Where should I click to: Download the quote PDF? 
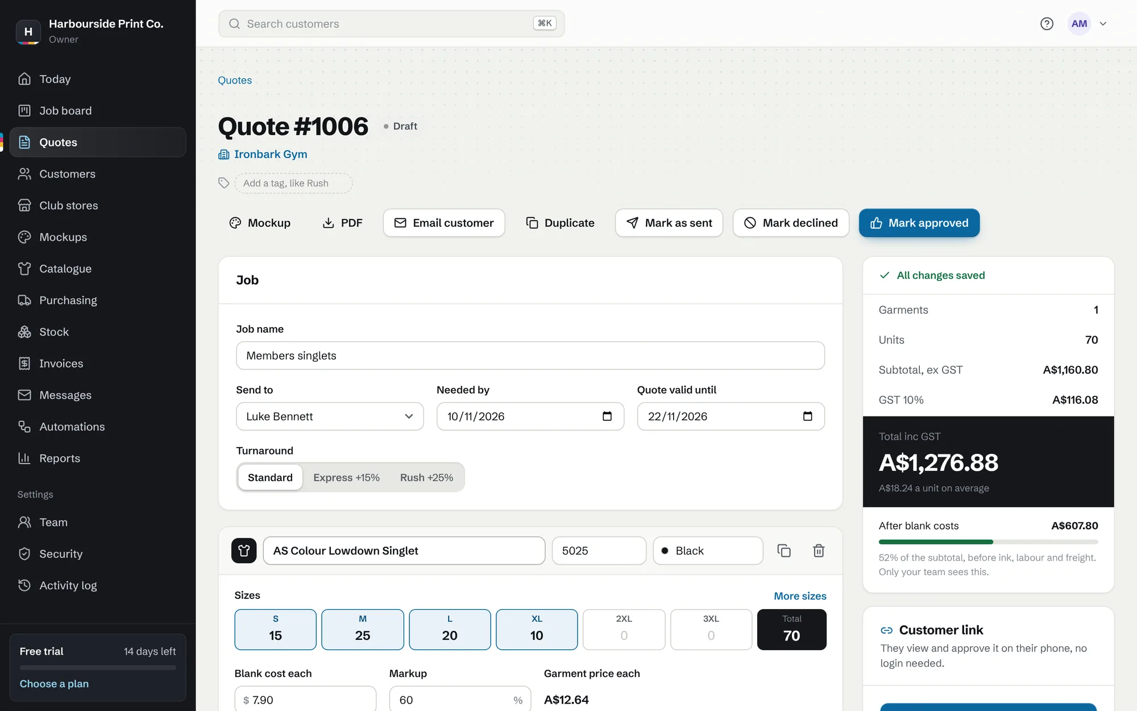pyautogui.click(x=342, y=223)
